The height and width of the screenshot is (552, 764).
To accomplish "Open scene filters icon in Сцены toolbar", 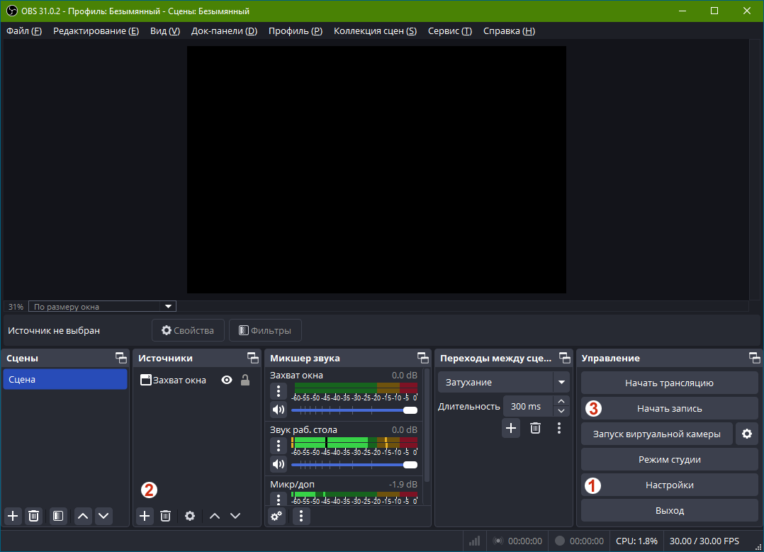I will pyautogui.click(x=58, y=516).
